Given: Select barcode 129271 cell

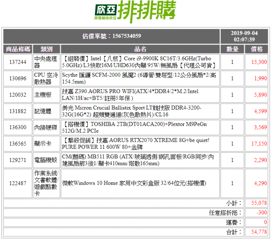Looking at the screenshot, I should [18, 160].
